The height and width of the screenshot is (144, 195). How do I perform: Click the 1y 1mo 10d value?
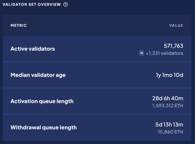tap(169, 75)
